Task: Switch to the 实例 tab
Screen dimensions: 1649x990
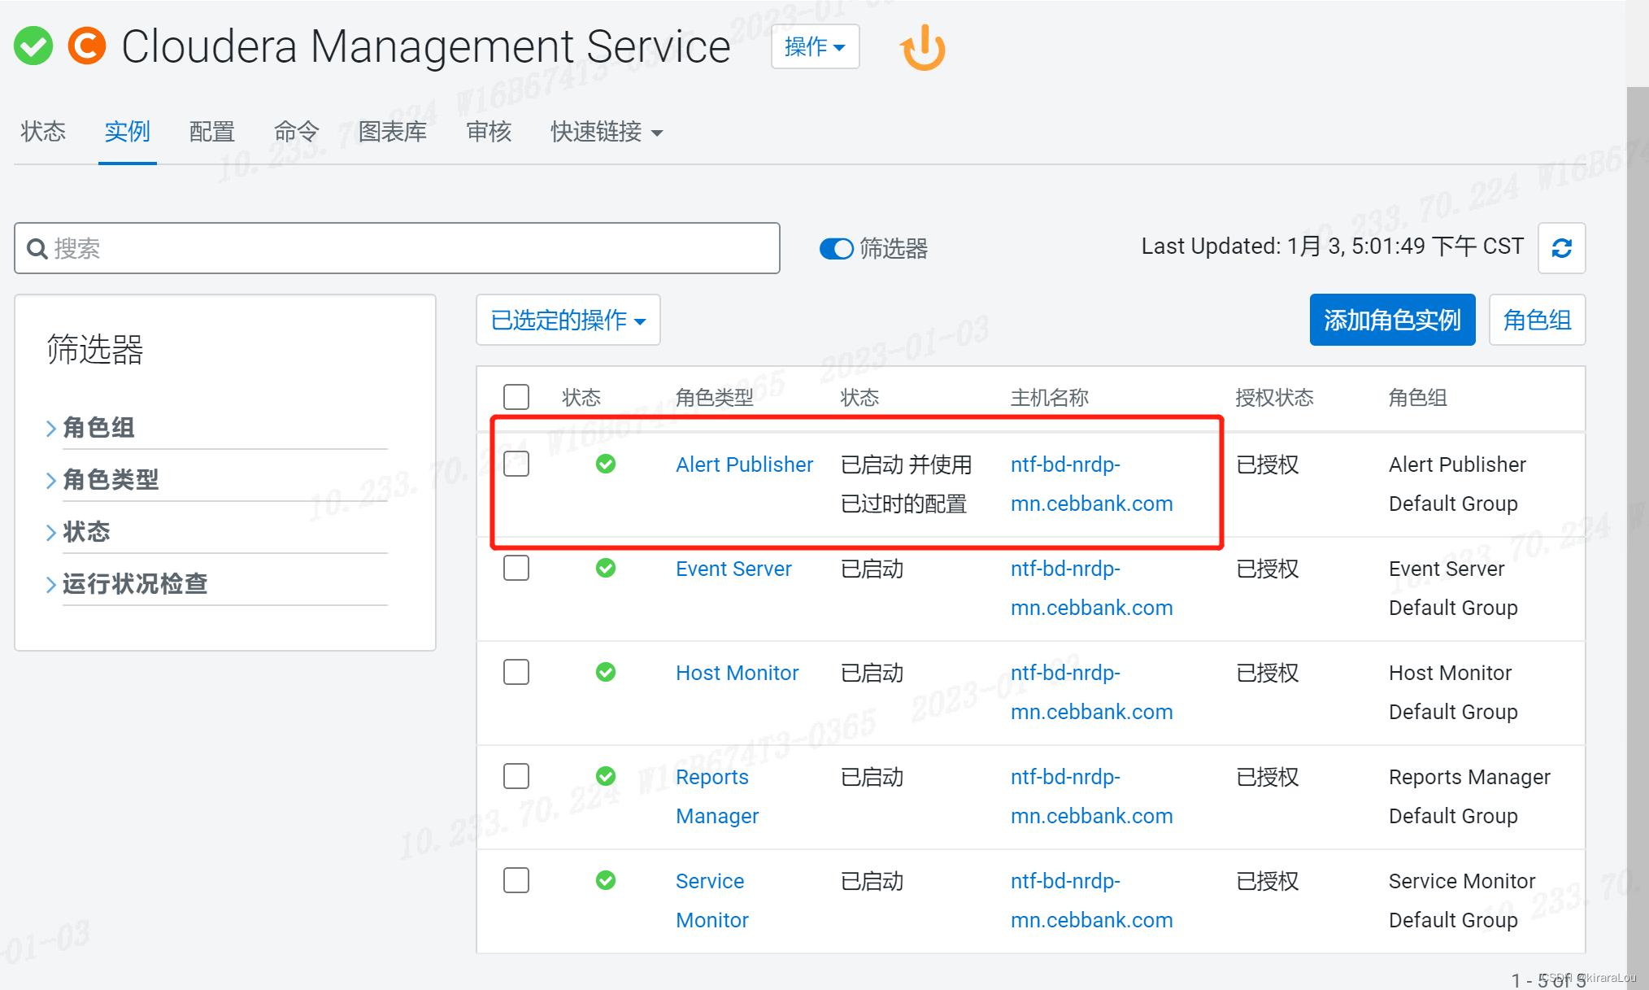Action: click(x=128, y=132)
